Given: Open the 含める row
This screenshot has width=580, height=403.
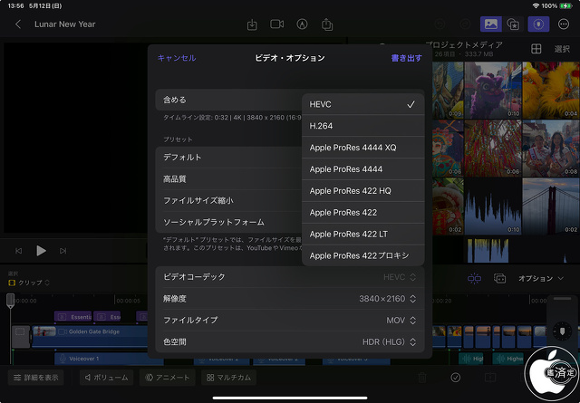Looking at the screenshot, I should [229, 100].
